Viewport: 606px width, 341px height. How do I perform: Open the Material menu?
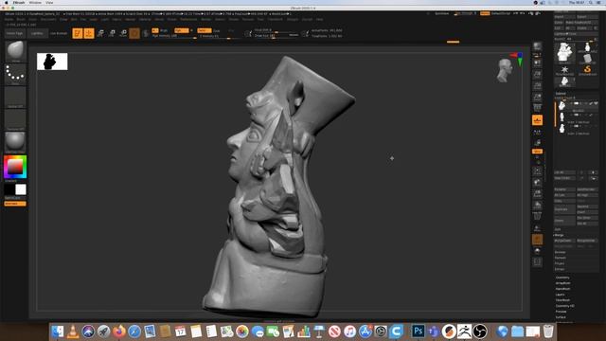pyautogui.click(x=145, y=19)
